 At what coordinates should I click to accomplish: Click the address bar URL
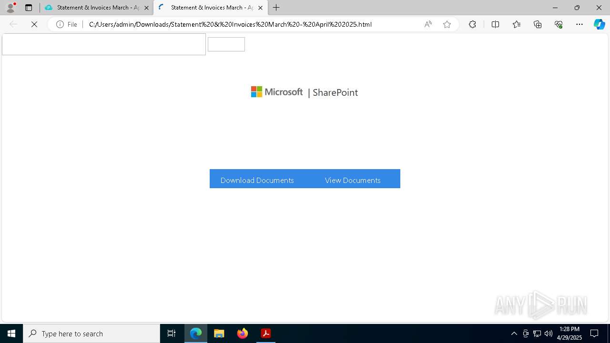tap(230, 24)
